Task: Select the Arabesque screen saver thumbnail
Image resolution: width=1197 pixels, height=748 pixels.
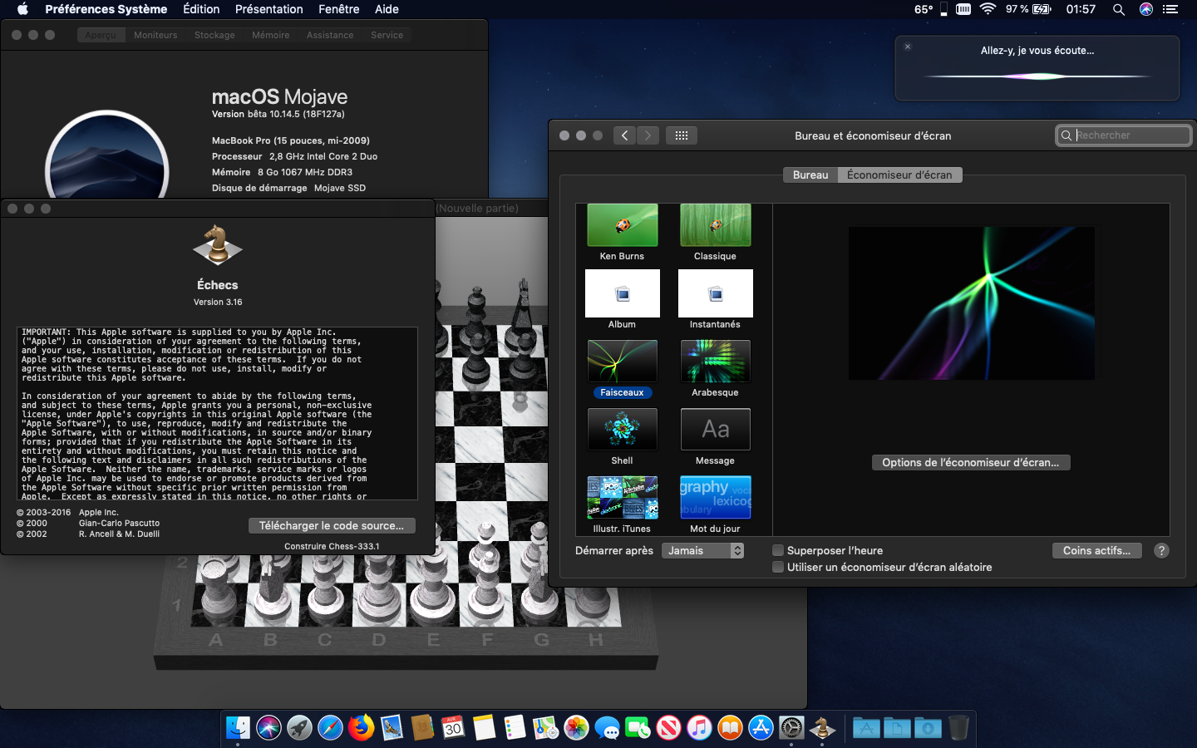Action: click(715, 362)
